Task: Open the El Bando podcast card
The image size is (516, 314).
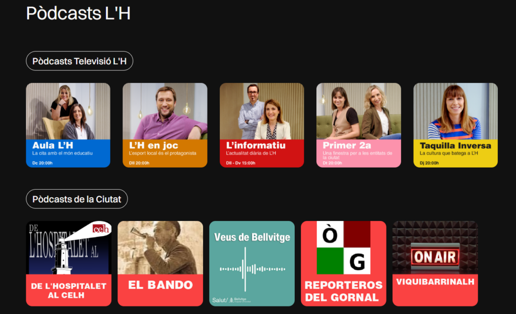Action: tap(160, 263)
